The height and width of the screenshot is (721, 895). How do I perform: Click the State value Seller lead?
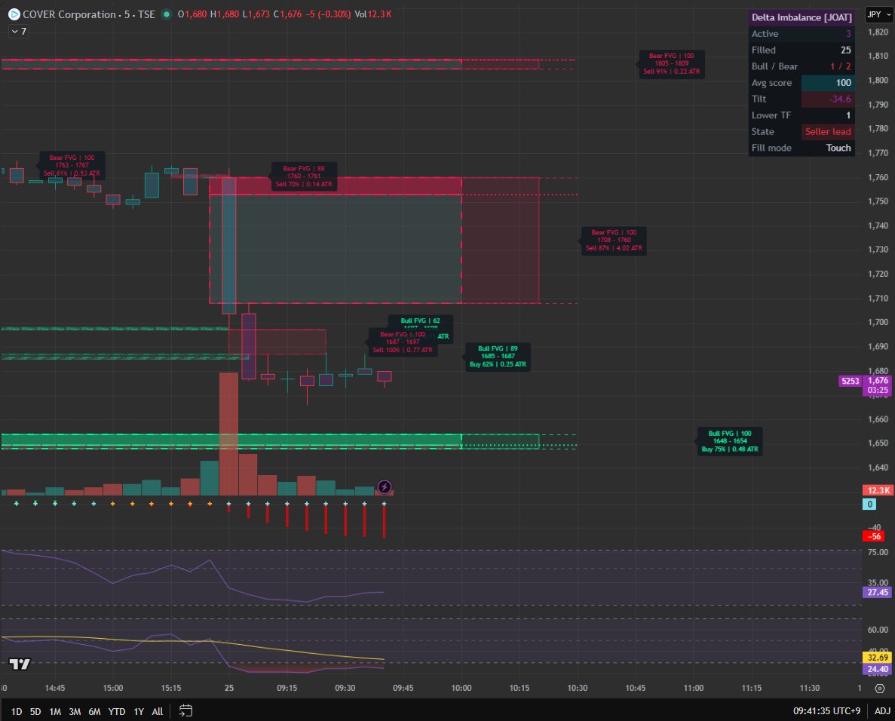tap(828, 131)
